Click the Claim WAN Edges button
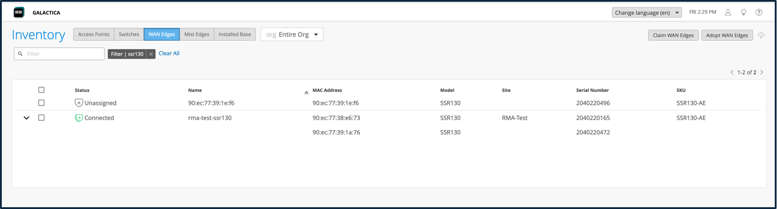 (673, 35)
